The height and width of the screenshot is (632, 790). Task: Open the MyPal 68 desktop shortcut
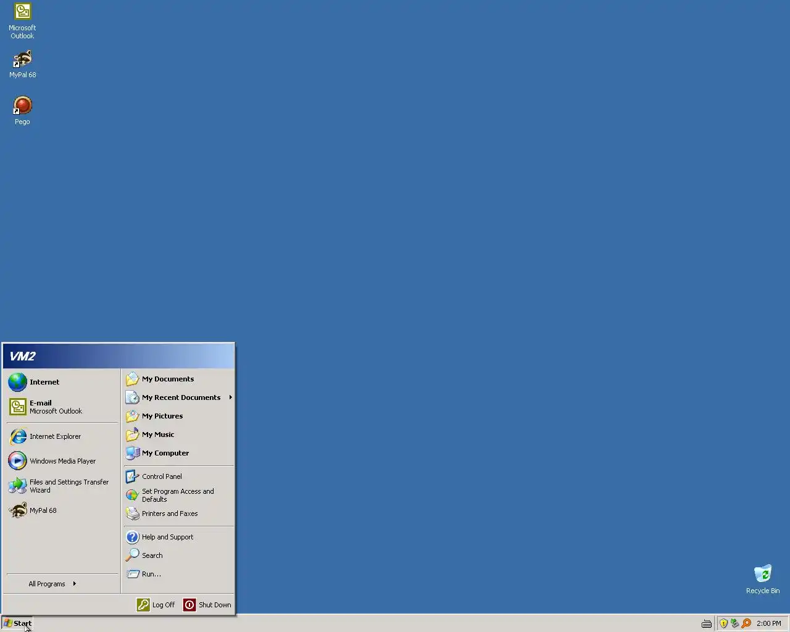(22, 64)
